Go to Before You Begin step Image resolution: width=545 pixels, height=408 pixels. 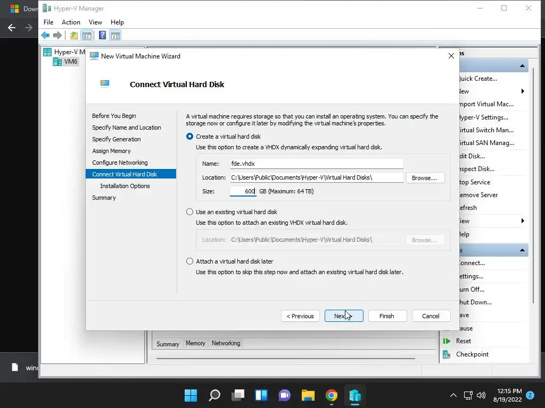(114, 116)
